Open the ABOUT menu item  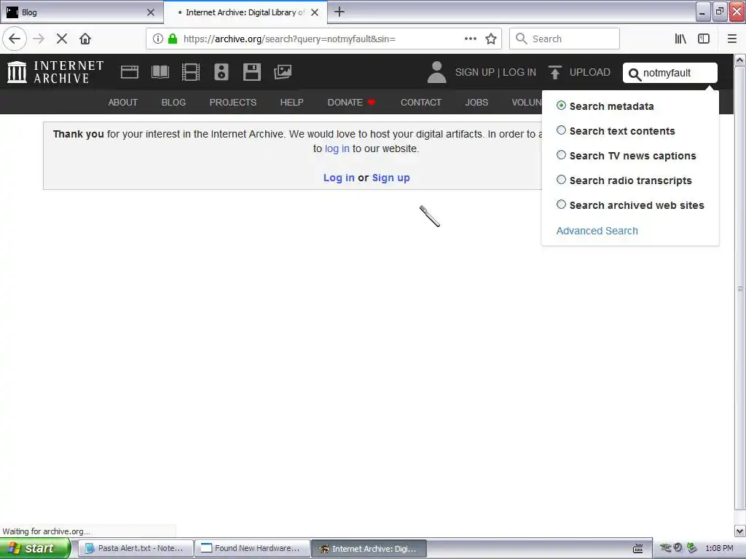point(122,102)
